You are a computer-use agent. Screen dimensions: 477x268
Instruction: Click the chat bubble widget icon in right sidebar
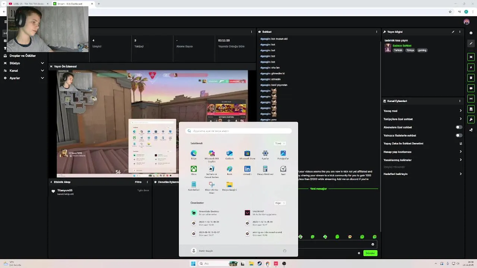(x=471, y=88)
